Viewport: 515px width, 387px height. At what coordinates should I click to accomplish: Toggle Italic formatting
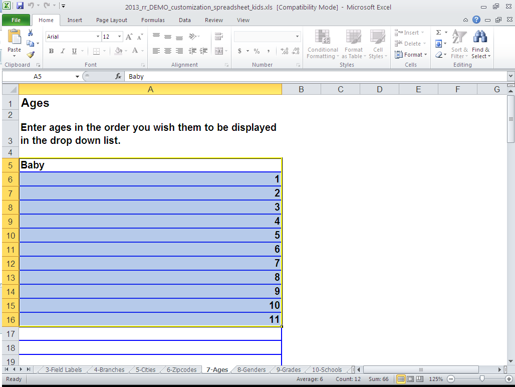coord(63,51)
